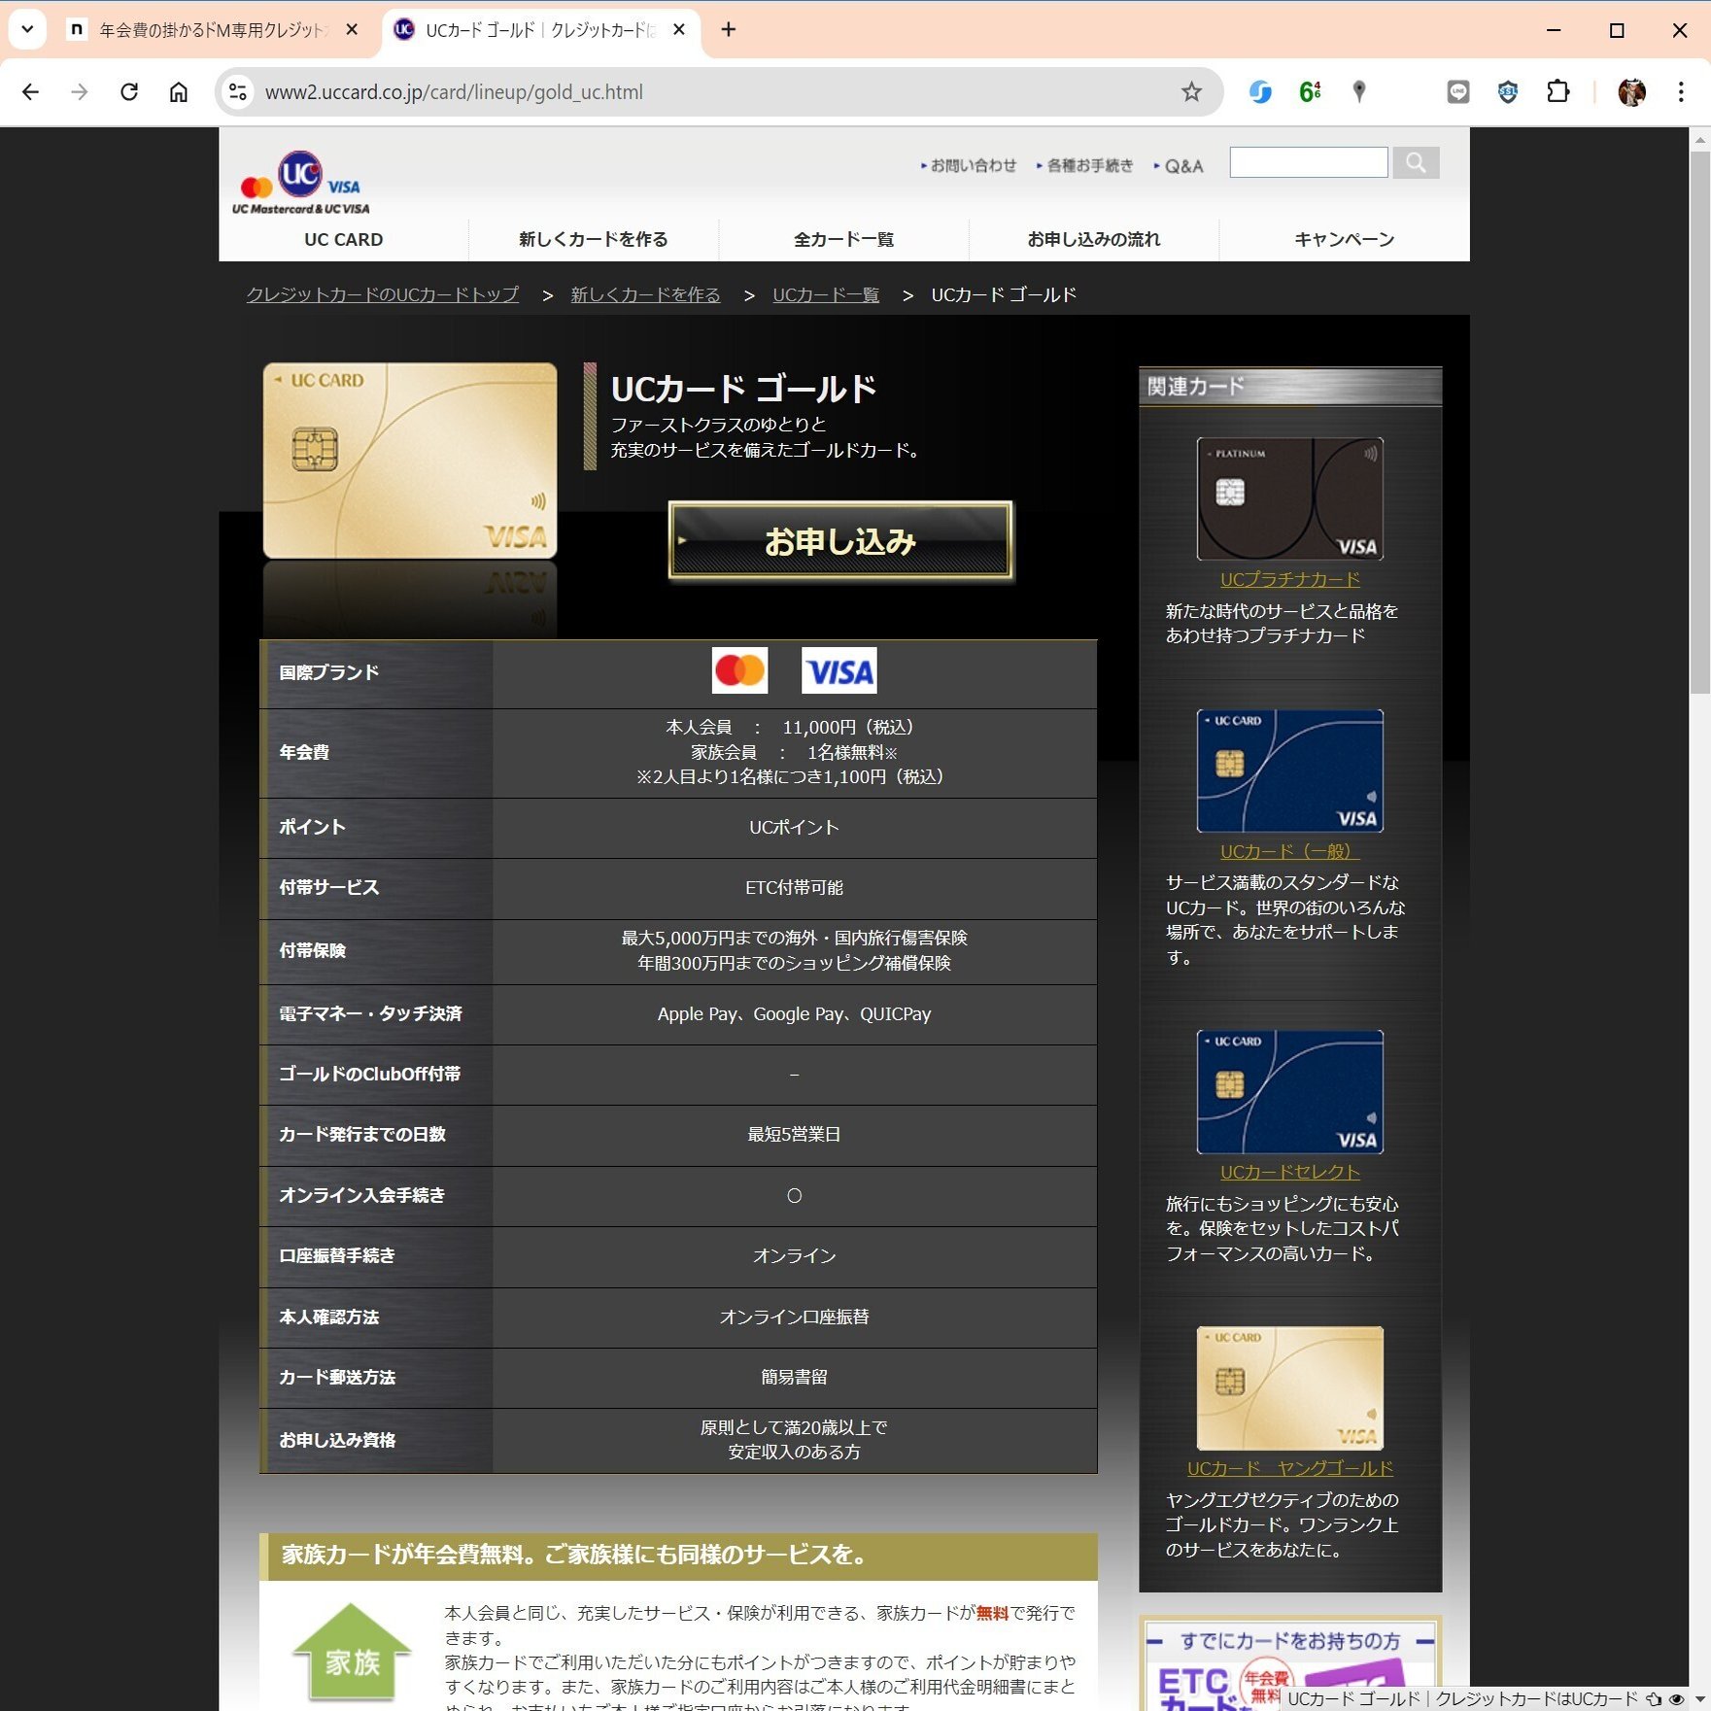Viewport: 1711px width, 1711px height.
Task: Click the 各種お手続き header link
Action: click(x=1089, y=166)
